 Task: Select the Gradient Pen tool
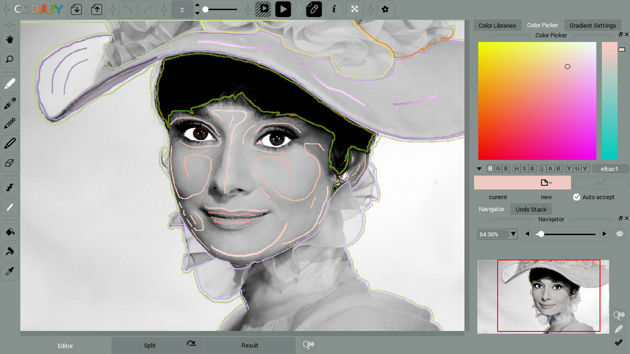click(10, 103)
